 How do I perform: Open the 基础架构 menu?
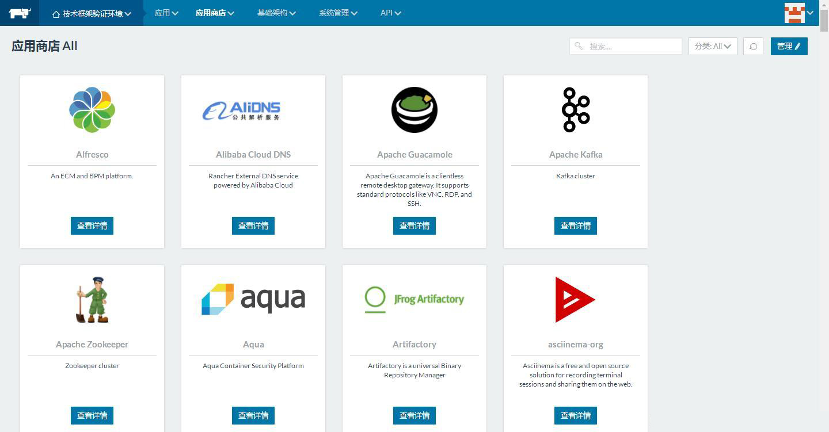[x=276, y=13]
